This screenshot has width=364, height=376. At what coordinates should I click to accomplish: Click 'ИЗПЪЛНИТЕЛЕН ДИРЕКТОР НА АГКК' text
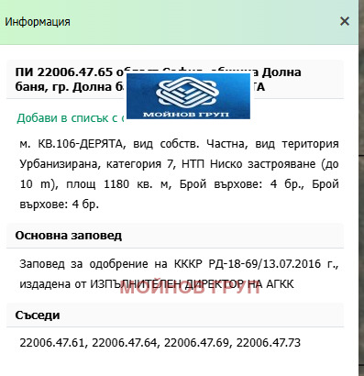pyautogui.click(x=192, y=284)
